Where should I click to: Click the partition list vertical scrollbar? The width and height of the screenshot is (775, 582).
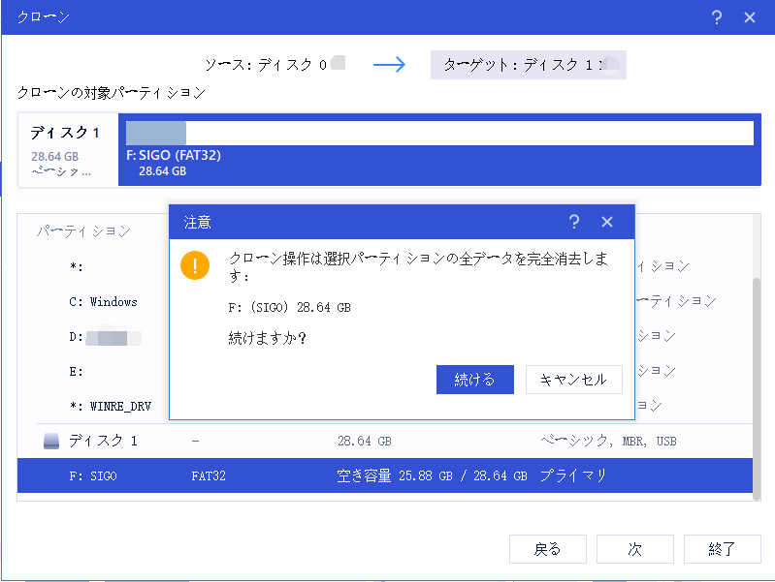pos(757,389)
